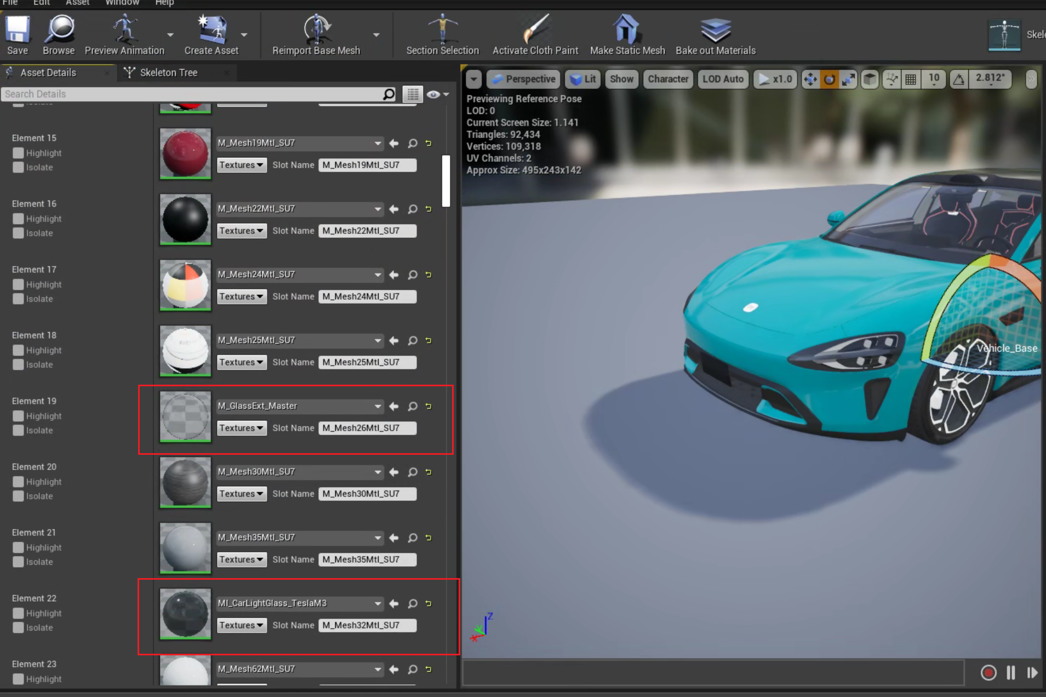Click Make Static Mesh icon
The image size is (1046, 697).
coord(627,30)
